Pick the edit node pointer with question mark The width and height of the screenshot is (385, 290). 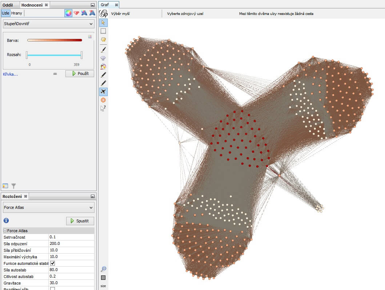click(103, 108)
